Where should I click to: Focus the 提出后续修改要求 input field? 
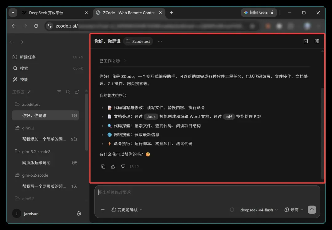(x=207, y=192)
